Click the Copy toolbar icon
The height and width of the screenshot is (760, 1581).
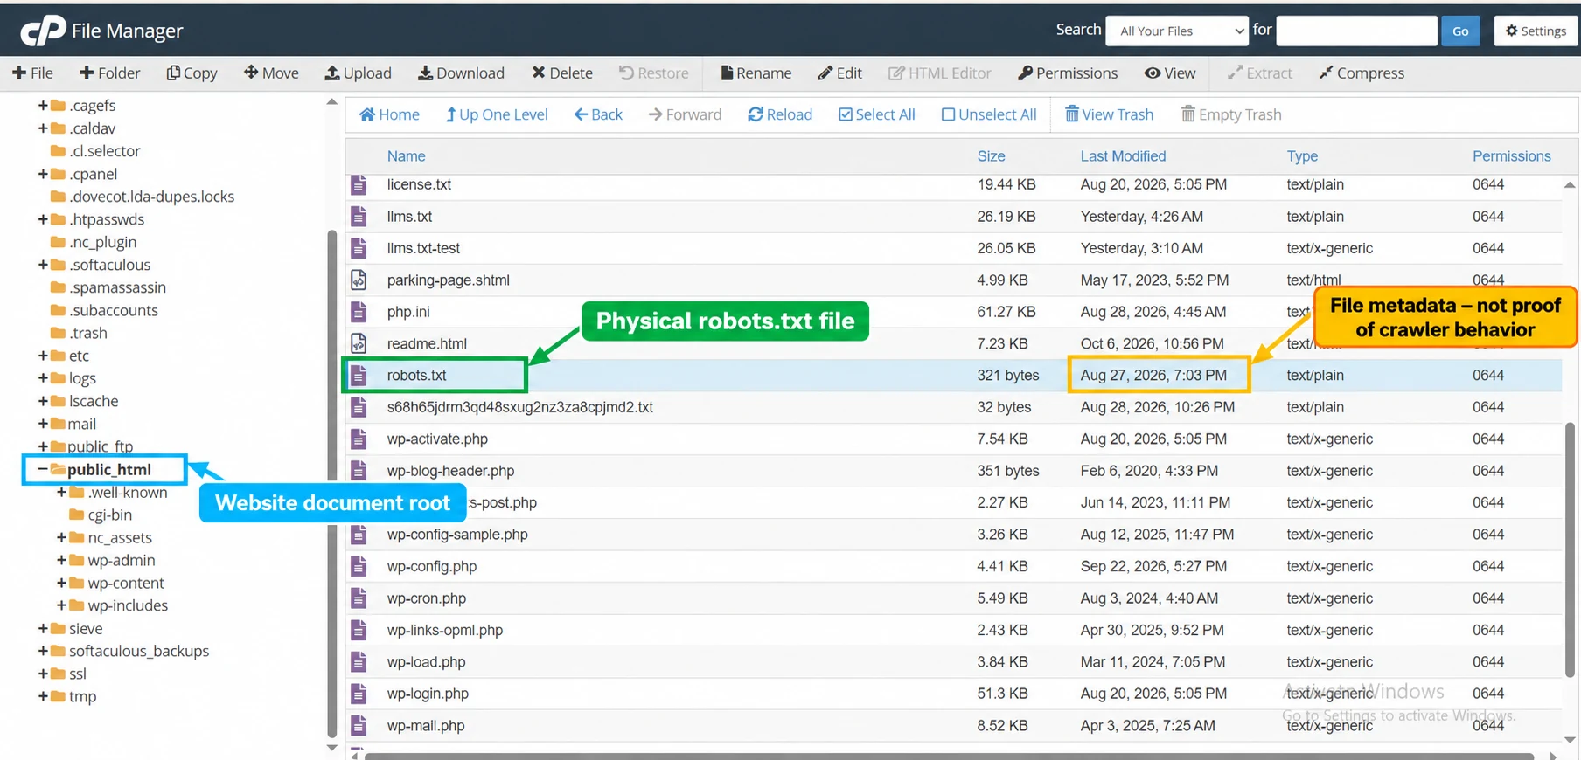(x=192, y=73)
